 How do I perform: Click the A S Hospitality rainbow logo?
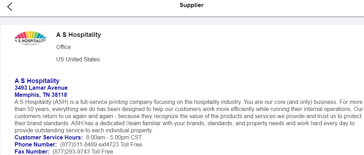(x=30, y=39)
